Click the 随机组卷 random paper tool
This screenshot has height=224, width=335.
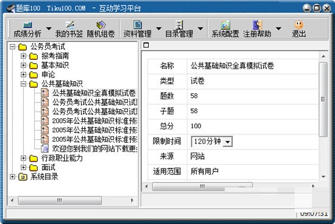pos(100,29)
